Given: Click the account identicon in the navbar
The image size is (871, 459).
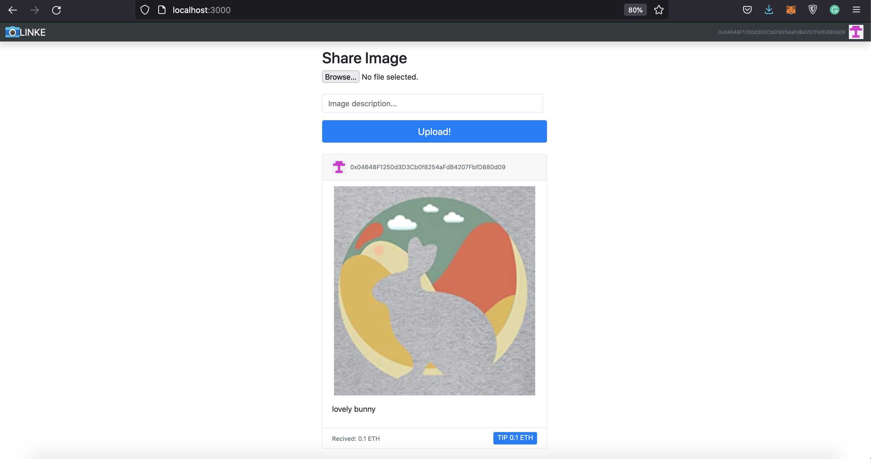Looking at the screenshot, I should [x=856, y=32].
